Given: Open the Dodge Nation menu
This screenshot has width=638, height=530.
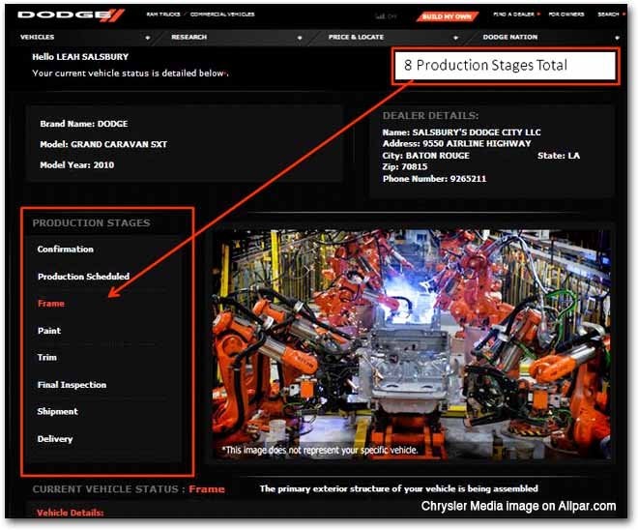Looking at the screenshot, I should tap(510, 37).
